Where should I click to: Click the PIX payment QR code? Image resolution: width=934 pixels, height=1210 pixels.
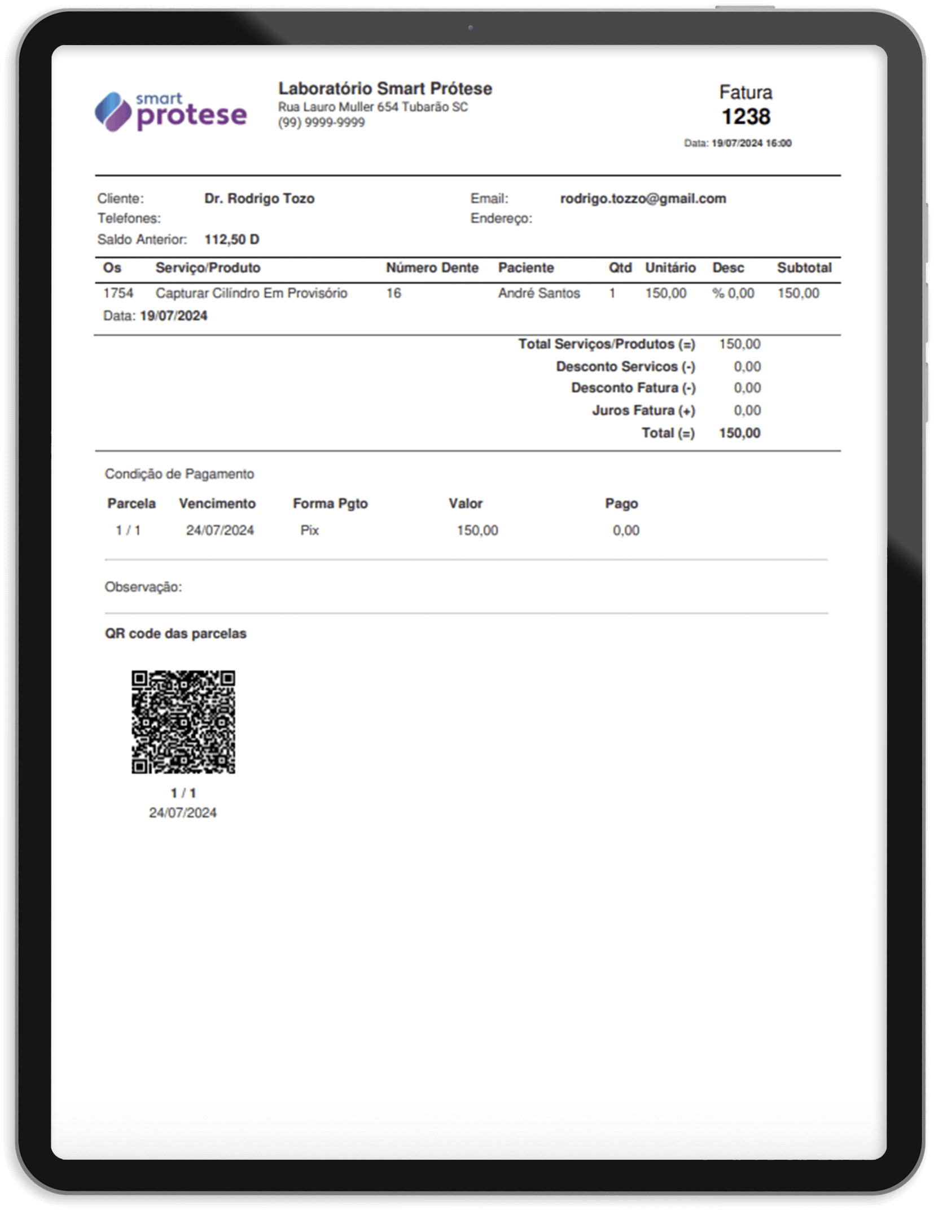pyautogui.click(x=183, y=721)
